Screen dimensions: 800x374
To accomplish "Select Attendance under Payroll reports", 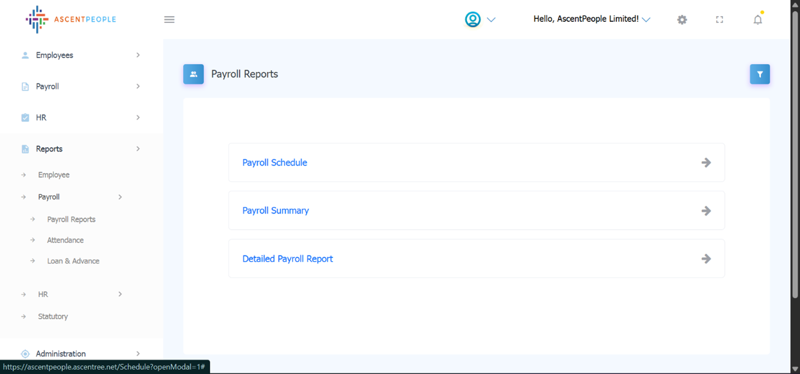I will pyautogui.click(x=65, y=240).
